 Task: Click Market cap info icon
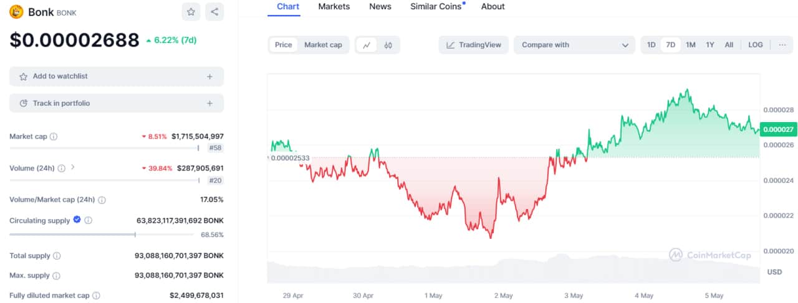pos(54,136)
